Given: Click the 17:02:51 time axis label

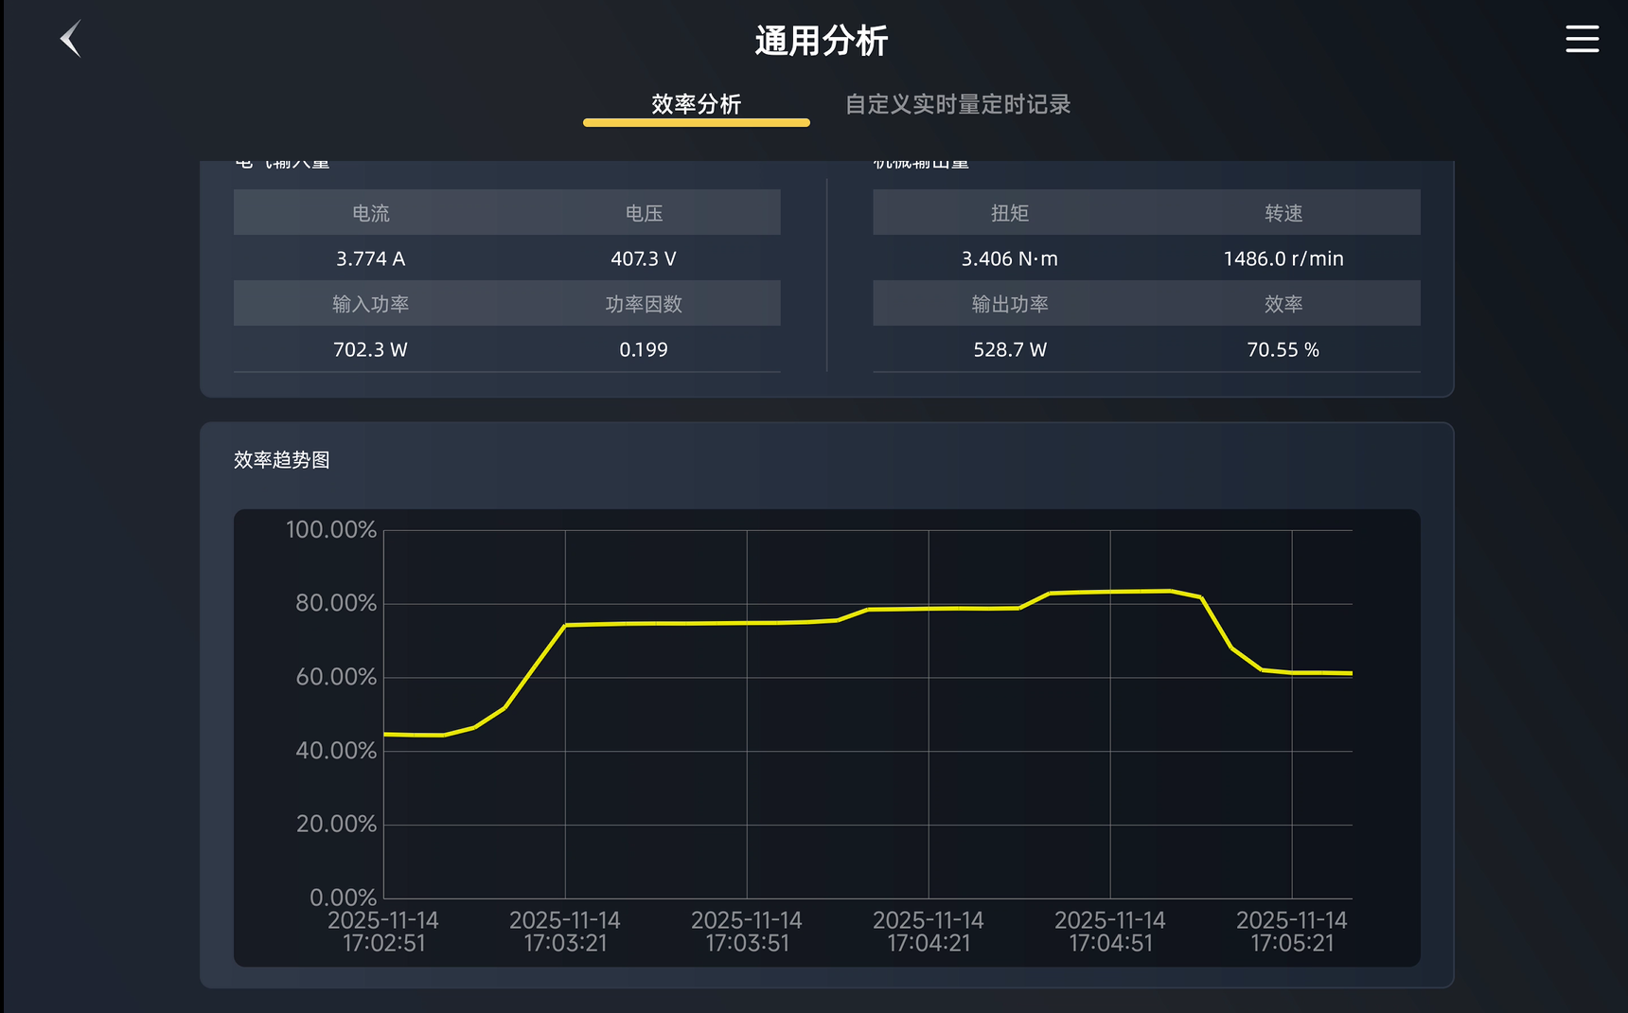Looking at the screenshot, I should (x=383, y=943).
